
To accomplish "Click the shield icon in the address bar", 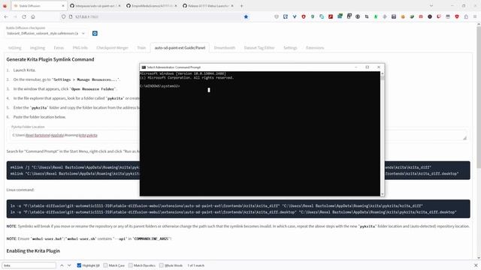I will point(63,16).
